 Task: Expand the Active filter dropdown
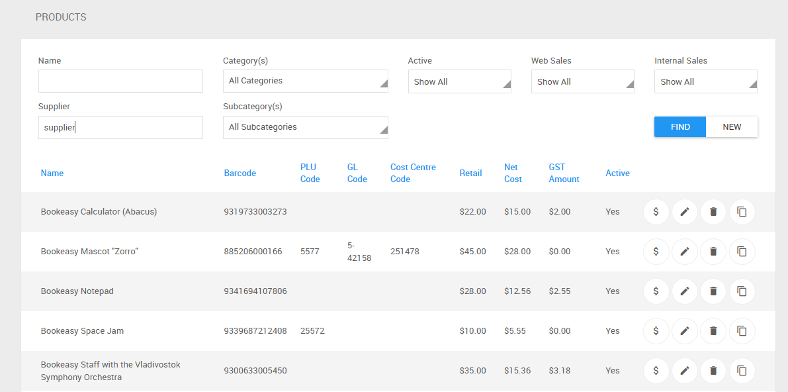click(x=459, y=81)
